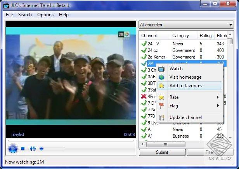Click the horizontal scrollbar left arrow
Image resolution: width=239 pixels, height=169 pixels.
(x=142, y=144)
